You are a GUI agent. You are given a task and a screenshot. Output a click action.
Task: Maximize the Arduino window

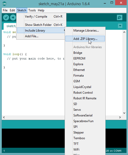[112, 3]
